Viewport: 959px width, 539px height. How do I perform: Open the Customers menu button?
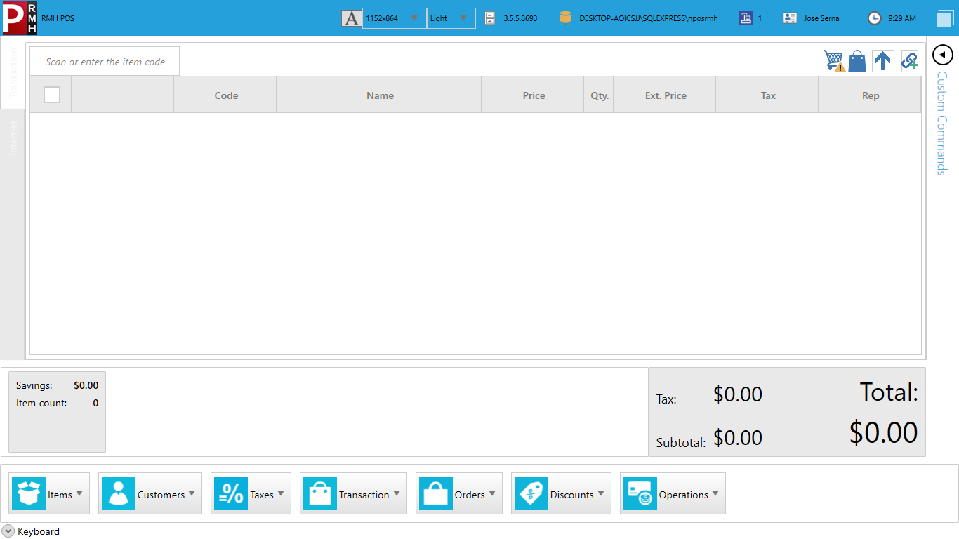(150, 494)
